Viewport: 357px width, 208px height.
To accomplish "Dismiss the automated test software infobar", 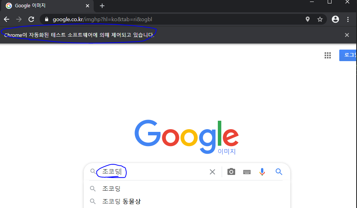I will point(347,35).
